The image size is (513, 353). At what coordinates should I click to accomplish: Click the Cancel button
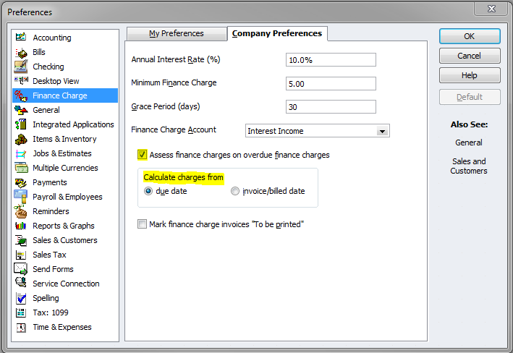(x=470, y=56)
